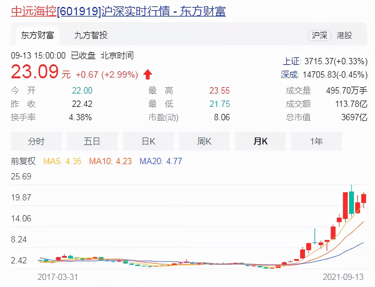Open the 日K daily candlestick chart
The image size is (375, 287).
pos(148,141)
